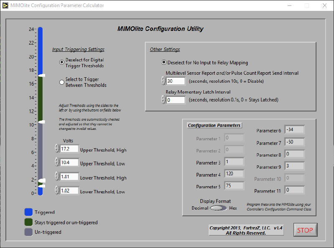Click the disabled Parameter 2 value field
This screenshot has width=334, height=248.
click(234, 149)
